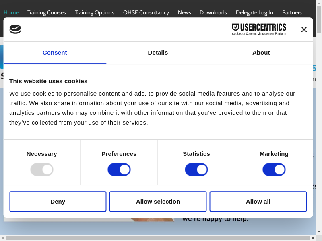Go to QHSE Consultancy menu item
The image size is (322, 241).
[x=146, y=12]
